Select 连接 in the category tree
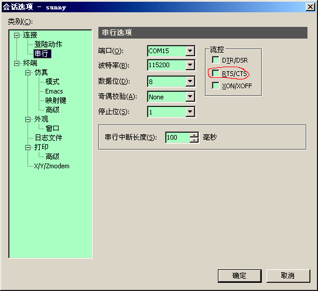The width and height of the screenshot is (318, 291). pos(30,35)
